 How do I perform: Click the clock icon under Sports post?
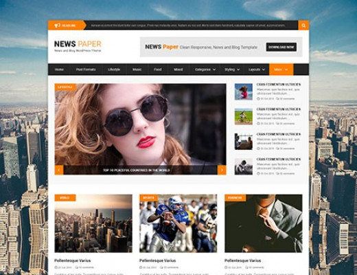point(141,267)
